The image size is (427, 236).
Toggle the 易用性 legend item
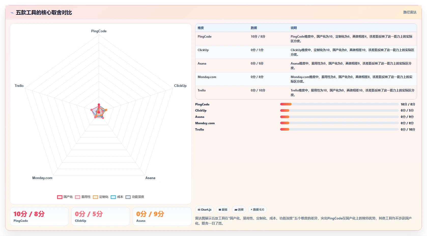pyautogui.click(x=83, y=197)
